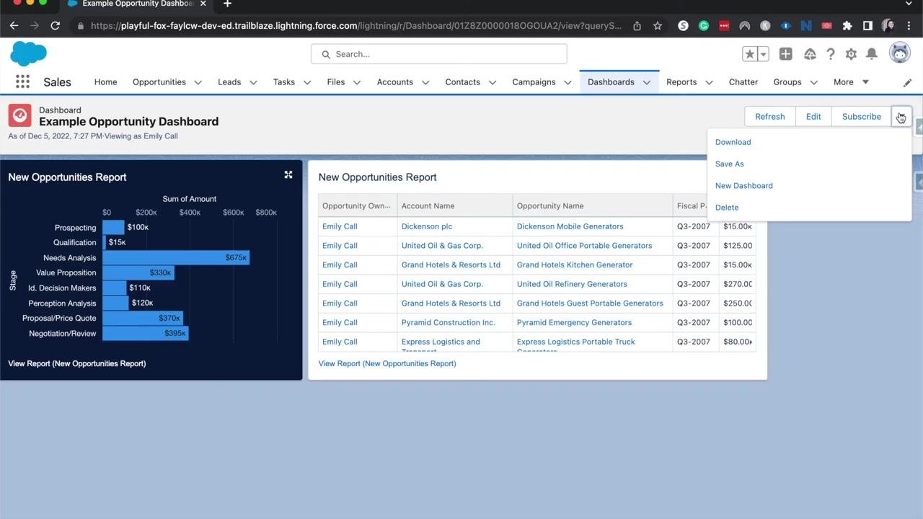Screen dimensions: 923x519
Task: Click the Salesforce cloud logo
Action: [29, 53]
